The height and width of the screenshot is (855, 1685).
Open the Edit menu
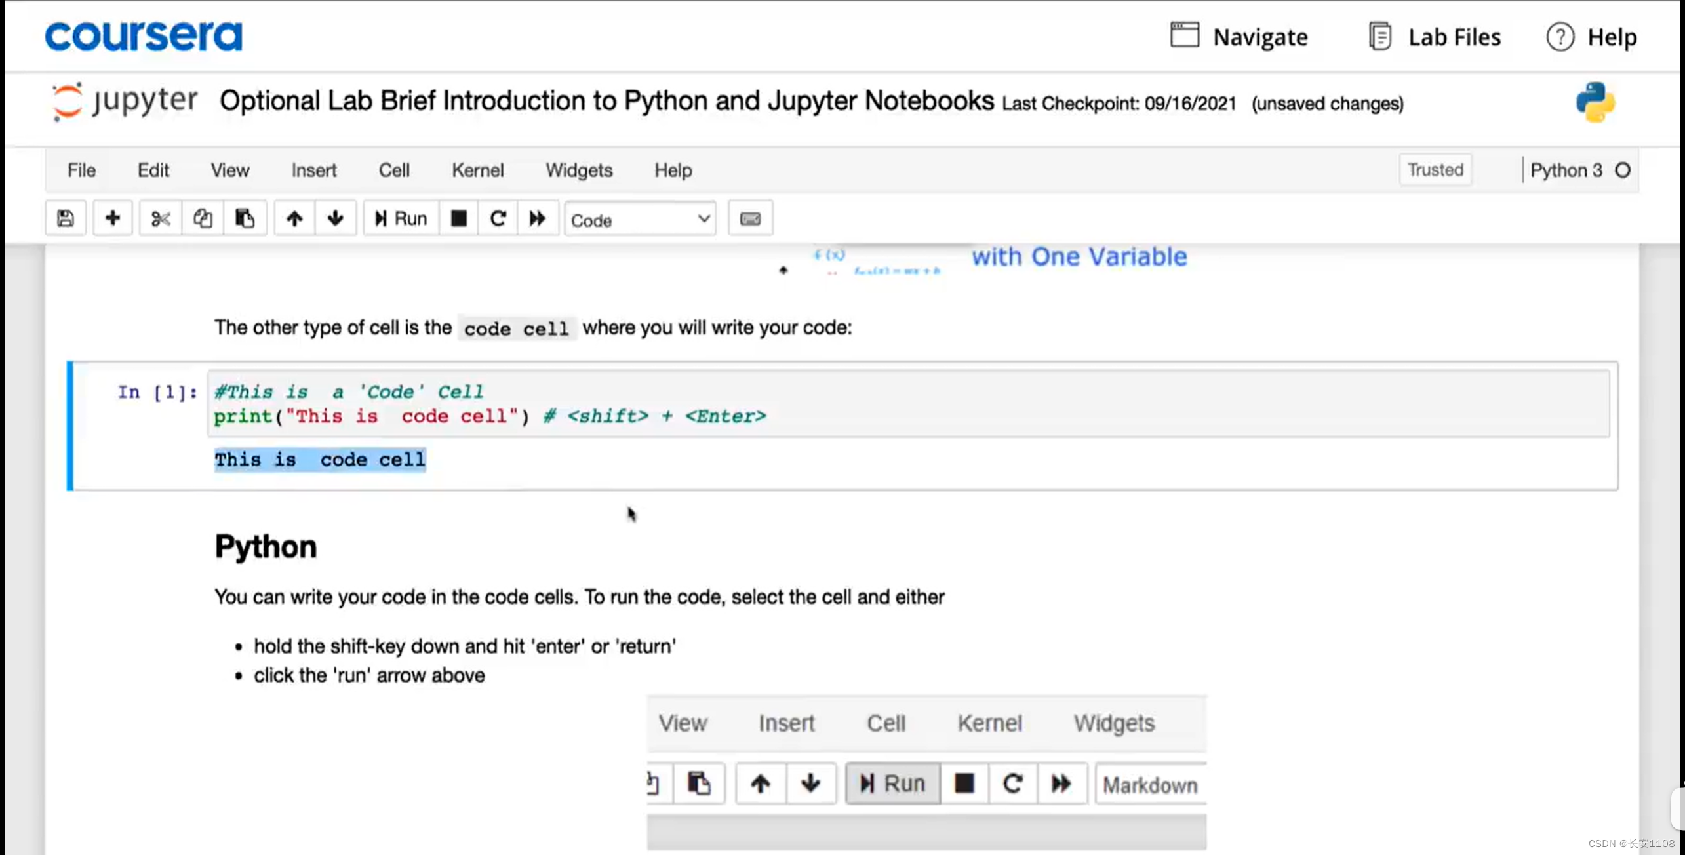pos(153,170)
